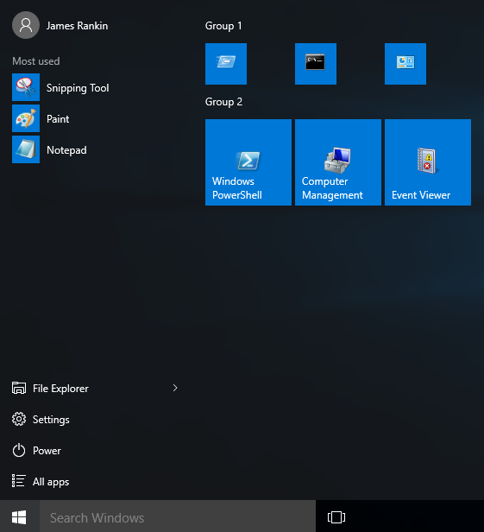Open the Computer Management tile
The image size is (484, 532).
click(x=338, y=162)
